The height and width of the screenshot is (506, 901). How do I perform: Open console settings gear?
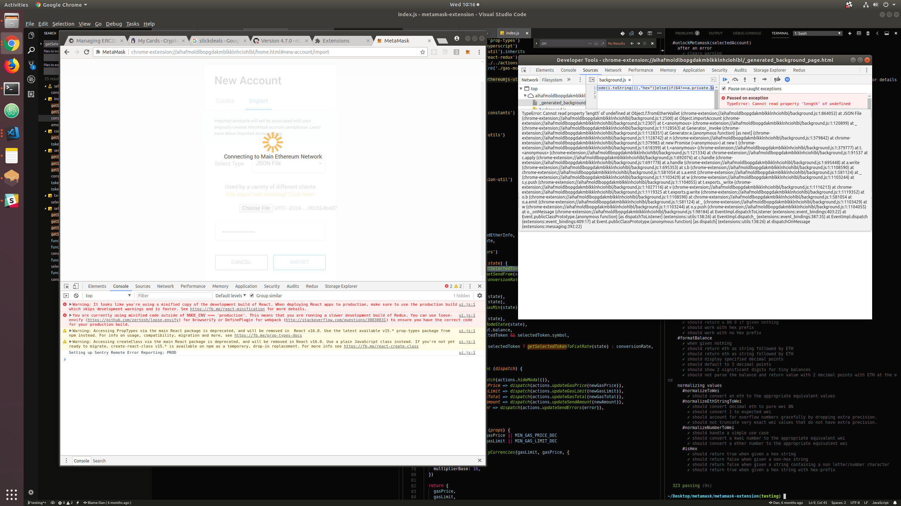coord(479,296)
